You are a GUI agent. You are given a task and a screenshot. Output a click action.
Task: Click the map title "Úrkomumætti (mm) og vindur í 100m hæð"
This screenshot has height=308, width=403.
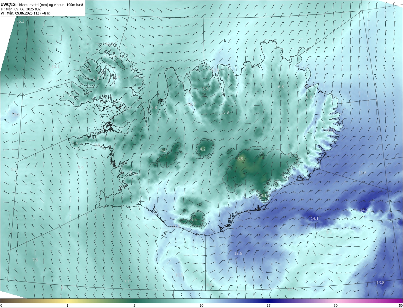(50, 5)
